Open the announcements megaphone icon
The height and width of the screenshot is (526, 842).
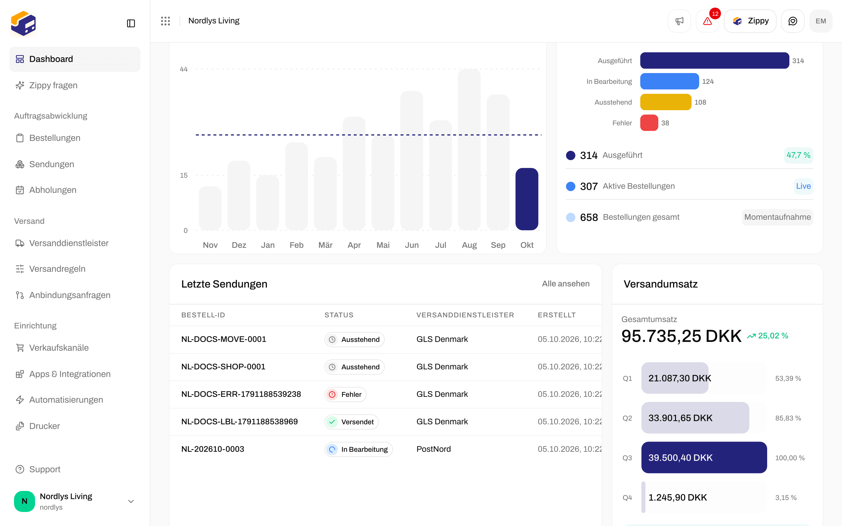pos(679,21)
